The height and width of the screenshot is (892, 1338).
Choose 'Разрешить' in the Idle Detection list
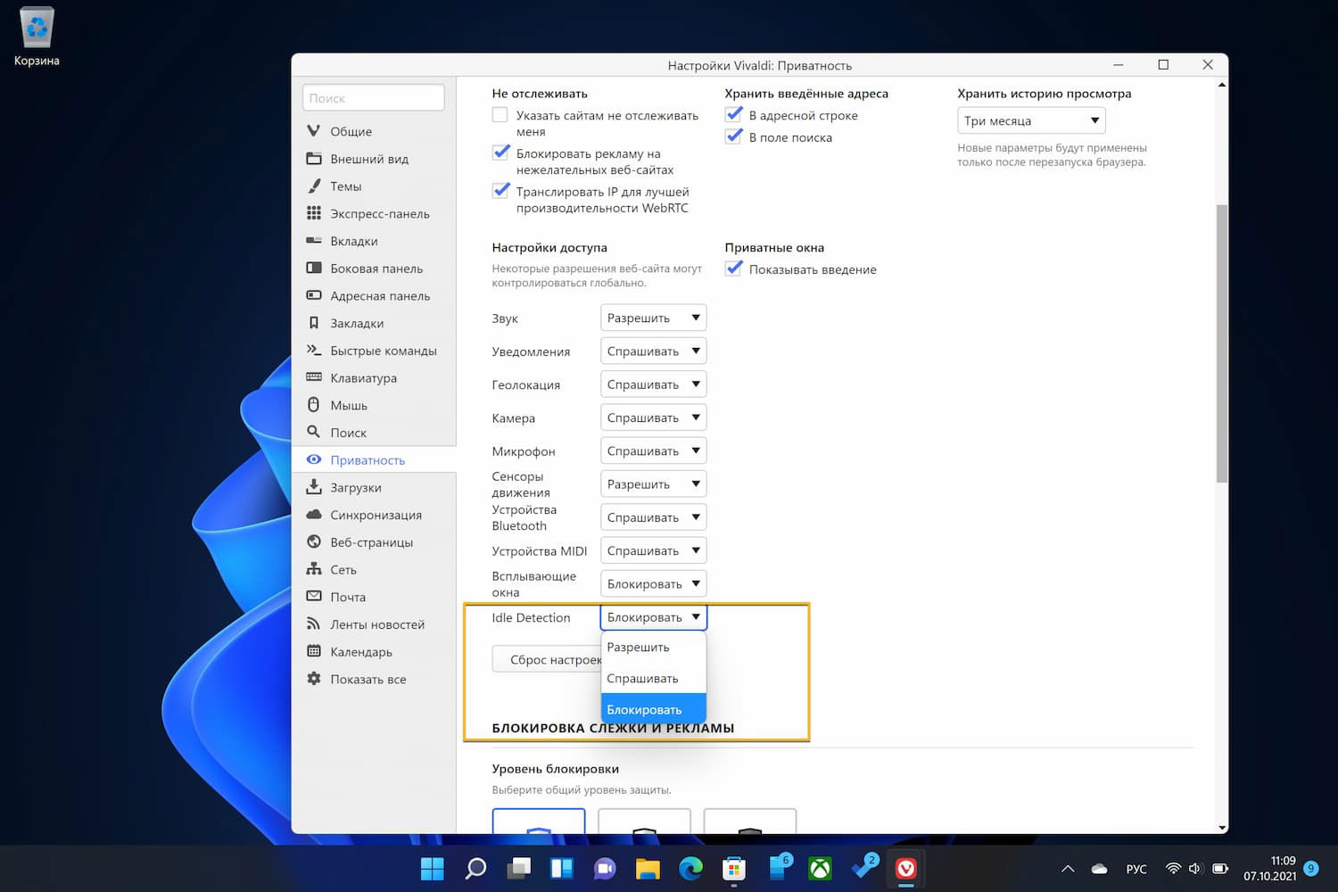[654, 648]
